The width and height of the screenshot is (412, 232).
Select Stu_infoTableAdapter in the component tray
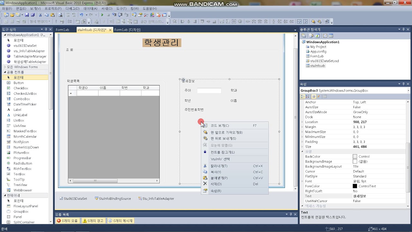[x=156, y=198]
